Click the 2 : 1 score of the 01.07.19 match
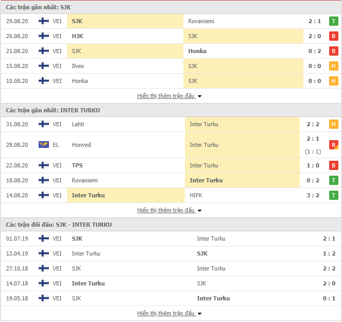342x322 pixels. coord(329,239)
